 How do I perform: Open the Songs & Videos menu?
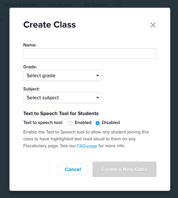click(20, 5)
